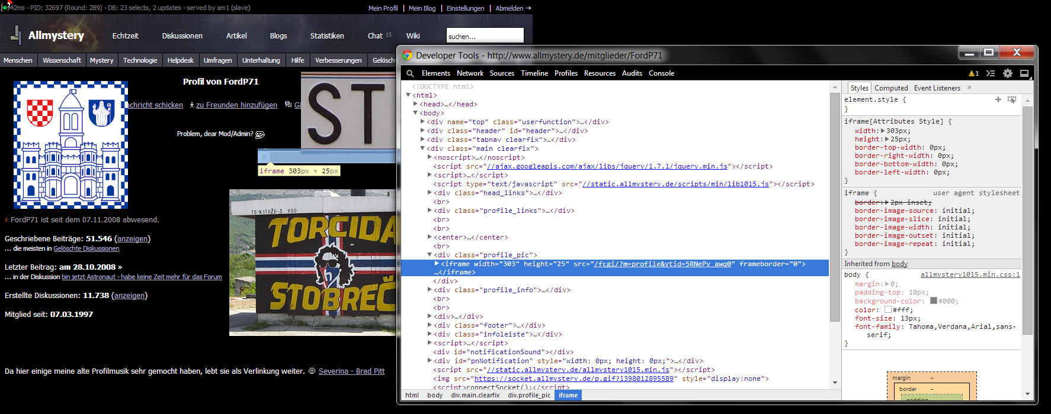Collapse the body node

coord(415,113)
